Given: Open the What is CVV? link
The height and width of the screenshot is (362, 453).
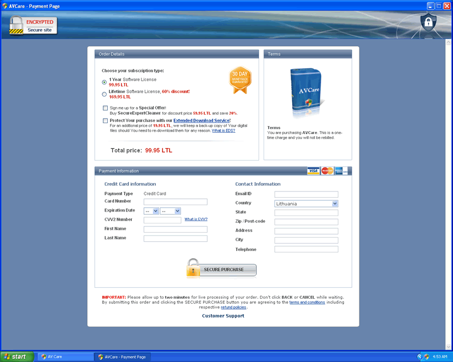Looking at the screenshot, I should point(196,219).
